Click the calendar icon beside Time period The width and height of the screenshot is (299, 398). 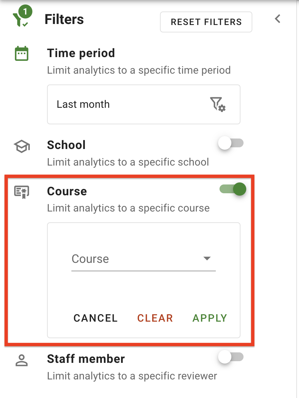pyautogui.click(x=21, y=53)
